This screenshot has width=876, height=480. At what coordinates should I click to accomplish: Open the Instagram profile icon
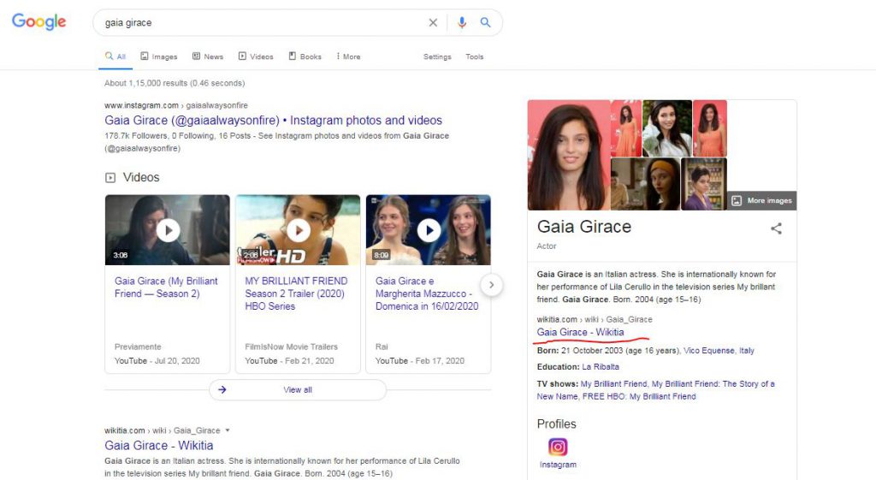[558, 447]
